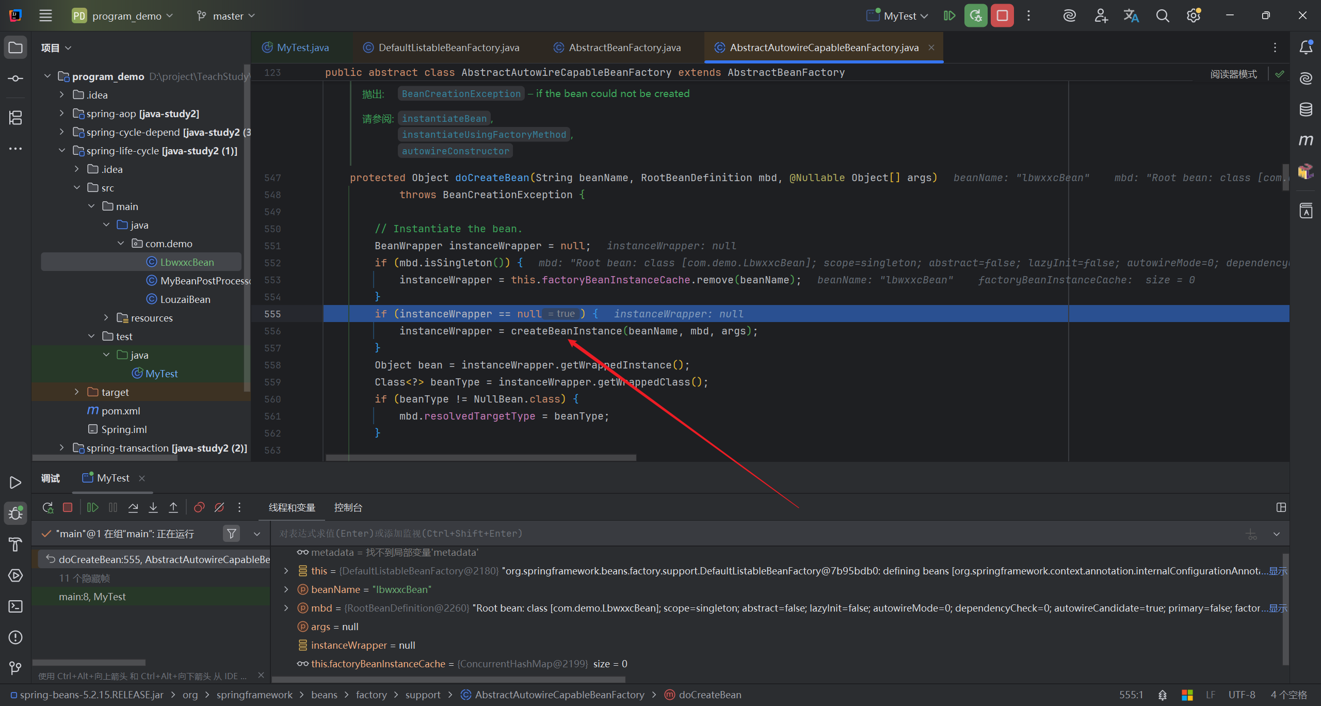This screenshot has height=706, width=1321.
Task: Select main:8, MyTest stack frame
Action: click(x=93, y=597)
